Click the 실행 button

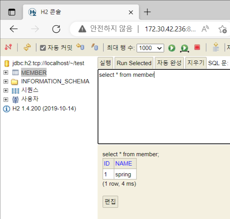coord(105,63)
